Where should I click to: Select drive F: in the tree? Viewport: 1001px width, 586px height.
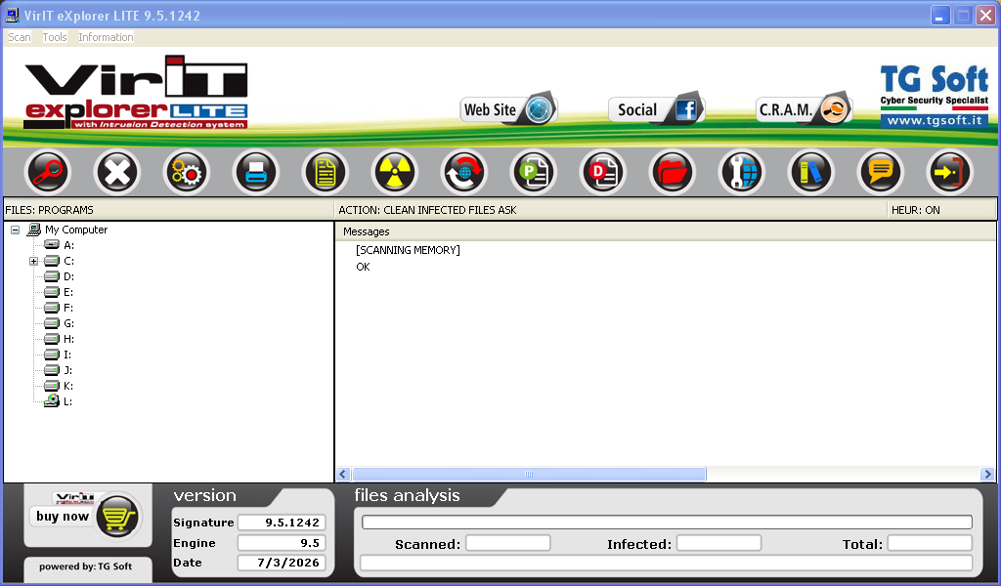(68, 308)
